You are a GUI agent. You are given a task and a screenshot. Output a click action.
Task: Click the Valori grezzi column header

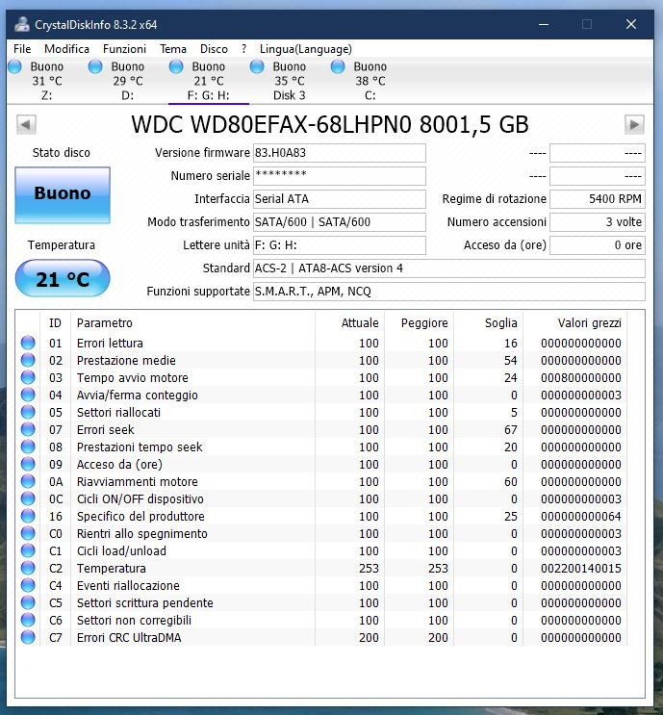coord(575,322)
